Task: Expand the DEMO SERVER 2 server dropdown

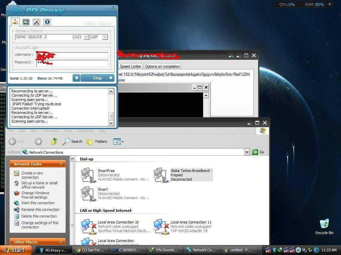Action: pos(86,37)
